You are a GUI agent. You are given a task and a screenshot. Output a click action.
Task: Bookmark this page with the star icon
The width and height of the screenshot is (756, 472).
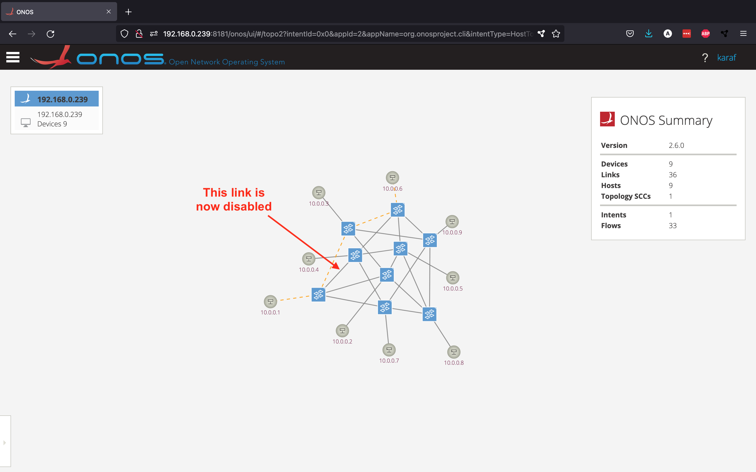click(x=556, y=34)
